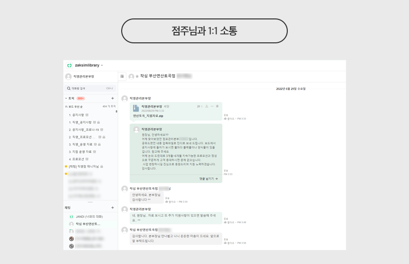Image resolution: width=409 pixels, height=264 pixels.
Task: Download the 연산토곡_지원자료.zip file via the download icon
Action: [206, 106]
